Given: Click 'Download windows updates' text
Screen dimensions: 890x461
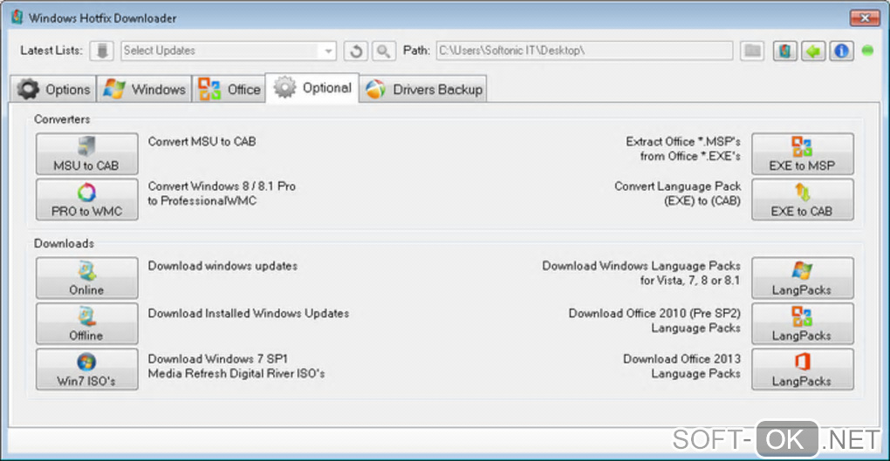Looking at the screenshot, I should (222, 266).
